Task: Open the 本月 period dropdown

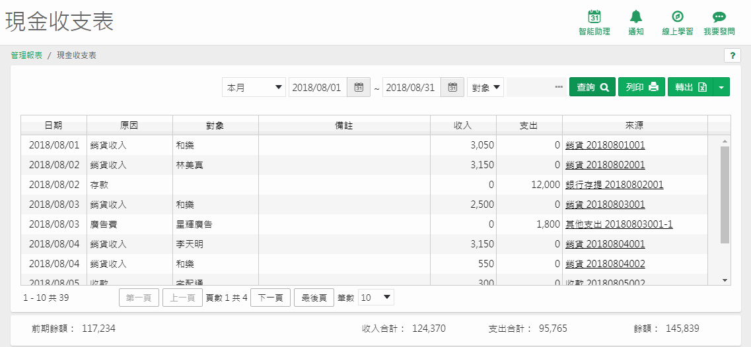Action: pos(254,87)
